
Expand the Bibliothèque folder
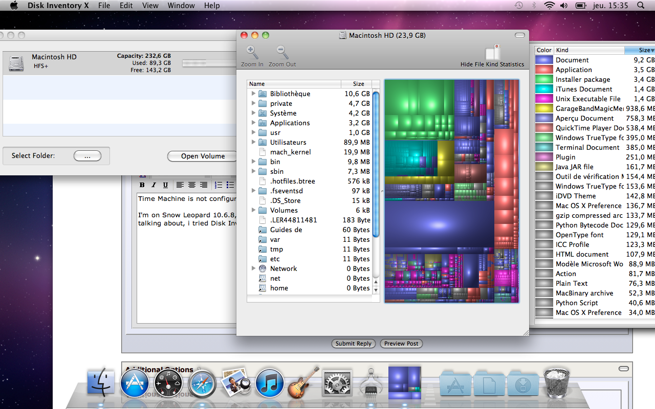253,94
